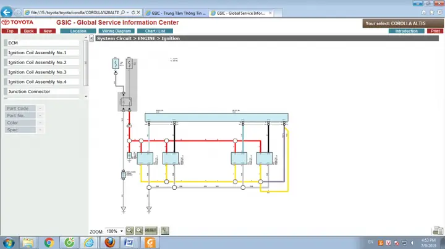The width and height of the screenshot is (445, 249).
Task: Open Microsoft Word from the taskbar
Action: pos(129,243)
